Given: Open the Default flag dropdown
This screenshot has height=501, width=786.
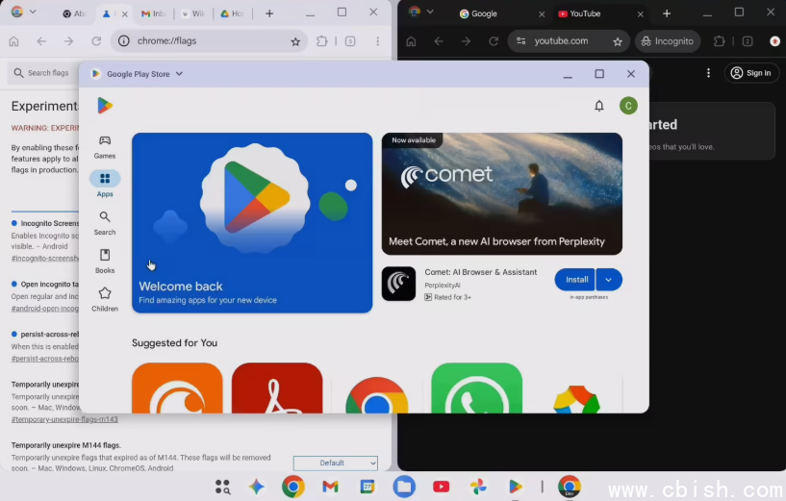Looking at the screenshot, I should click(x=335, y=463).
